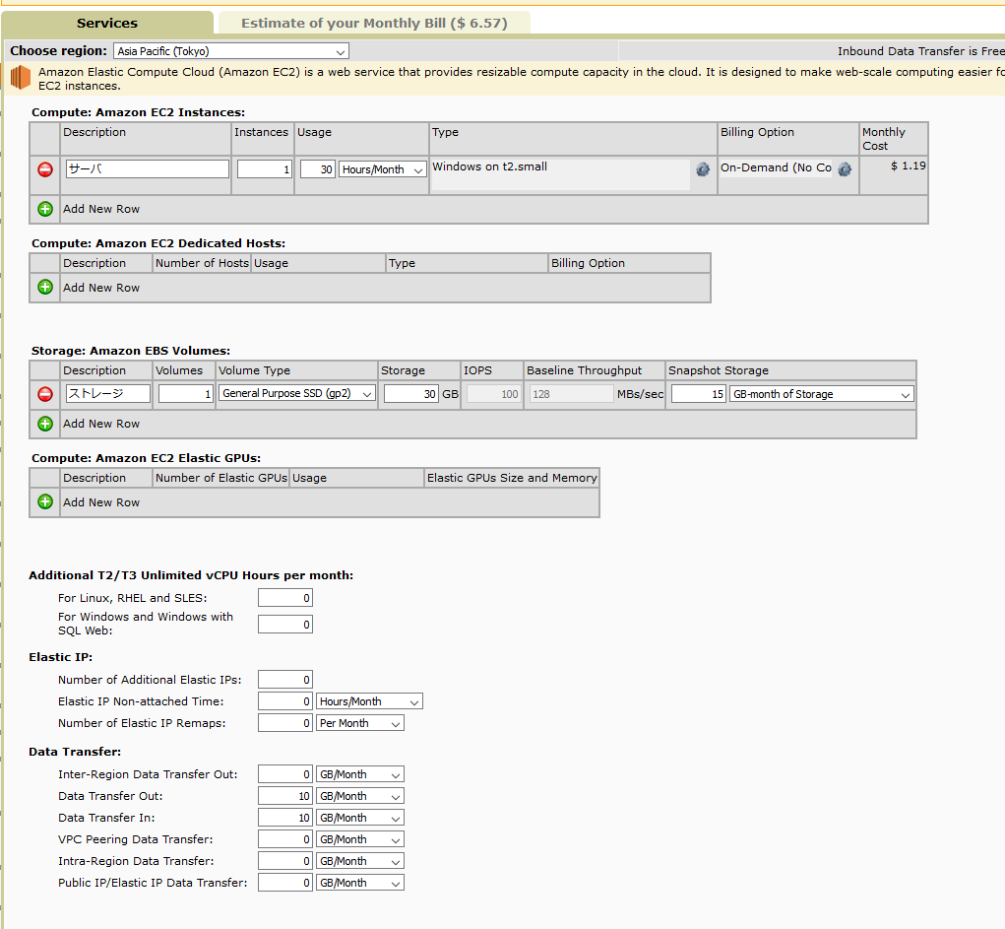
Task: Open Data Transfer In unit dropdown
Action: tap(360, 818)
